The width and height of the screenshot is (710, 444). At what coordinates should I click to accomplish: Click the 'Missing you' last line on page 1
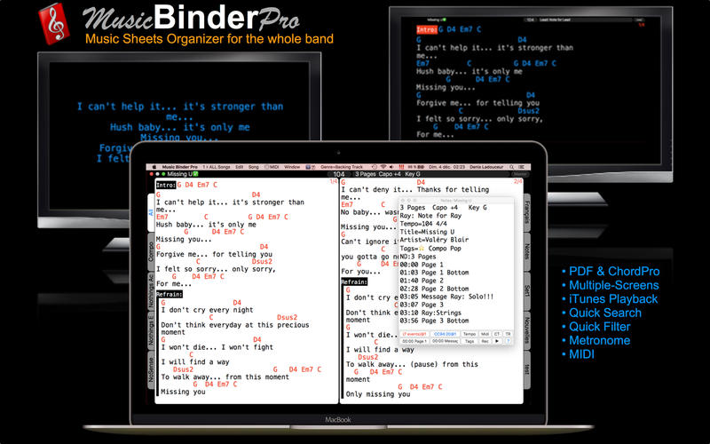[x=183, y=392]
